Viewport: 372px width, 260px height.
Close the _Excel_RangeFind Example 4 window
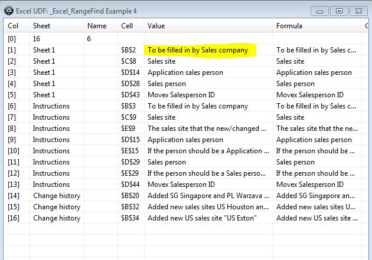coord(359,11)
